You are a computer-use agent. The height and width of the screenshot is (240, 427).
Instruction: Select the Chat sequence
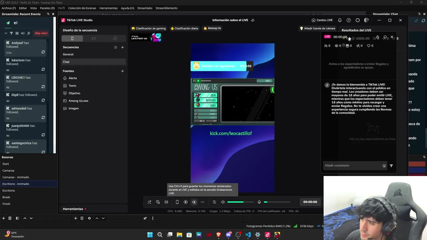[94, 62]
